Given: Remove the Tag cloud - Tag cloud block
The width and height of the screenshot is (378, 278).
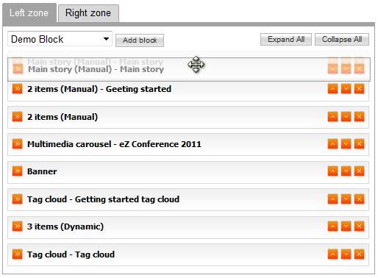Looking at the screenshot, I should pyautogui.click(x=359, y=254).
